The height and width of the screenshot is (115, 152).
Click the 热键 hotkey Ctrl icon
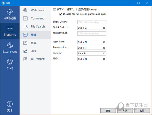[x=25, y=35]
